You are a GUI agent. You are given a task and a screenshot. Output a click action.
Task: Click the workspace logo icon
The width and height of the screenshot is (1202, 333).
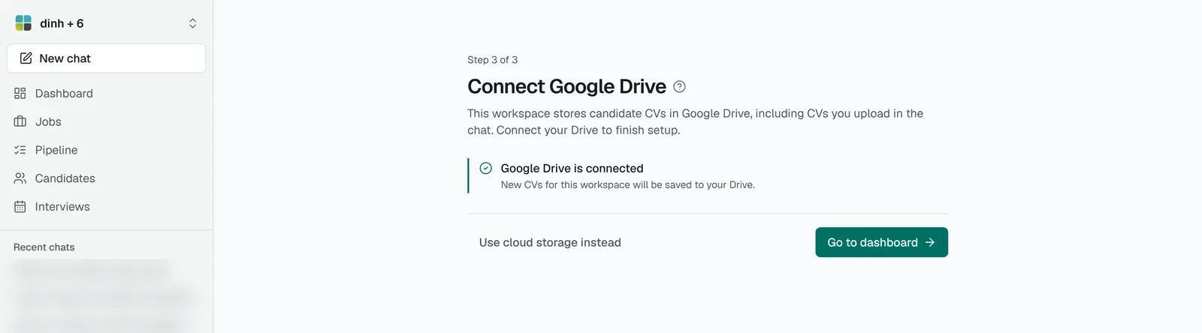(23, 23)
